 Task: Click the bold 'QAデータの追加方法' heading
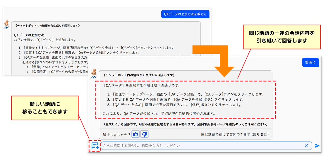[29, 35]
